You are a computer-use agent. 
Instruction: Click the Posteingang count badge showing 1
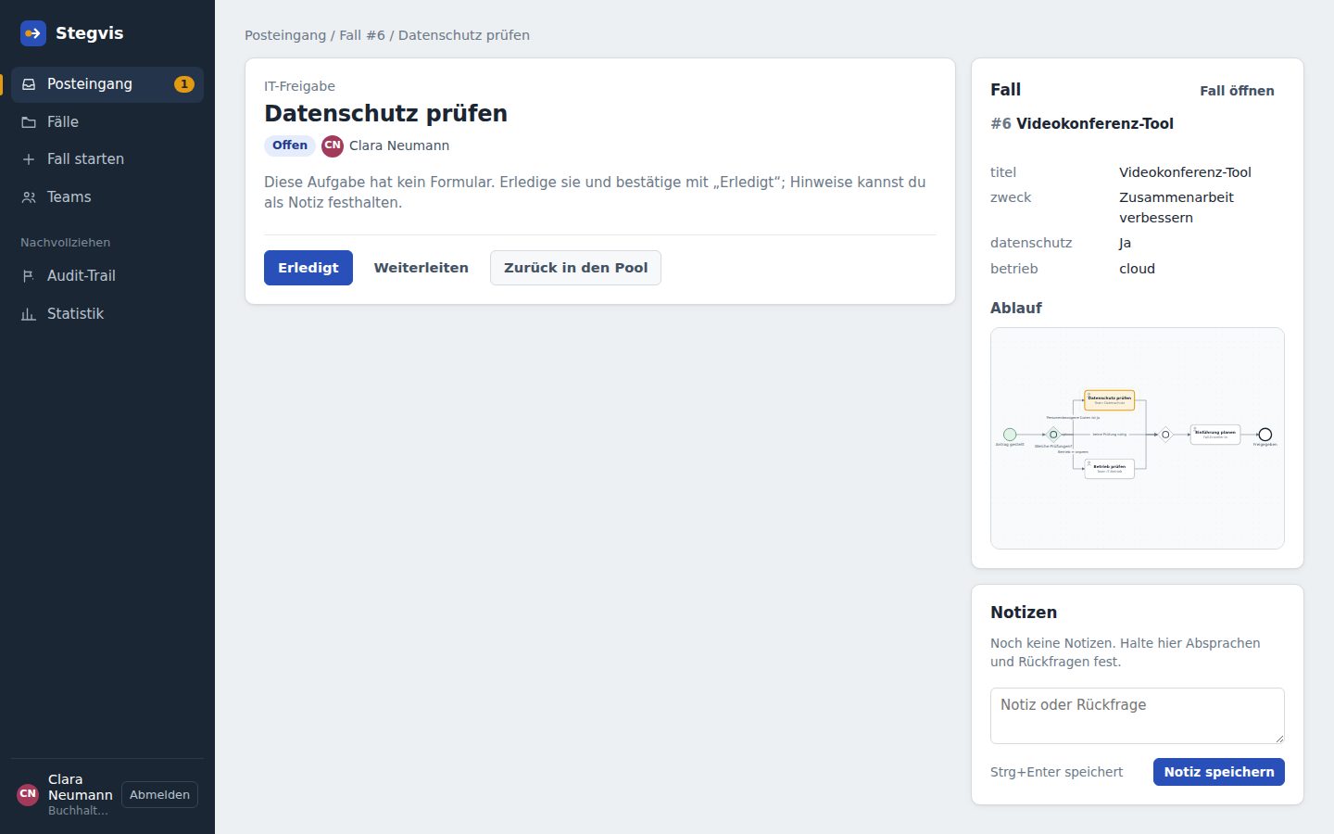coord(184,84)
